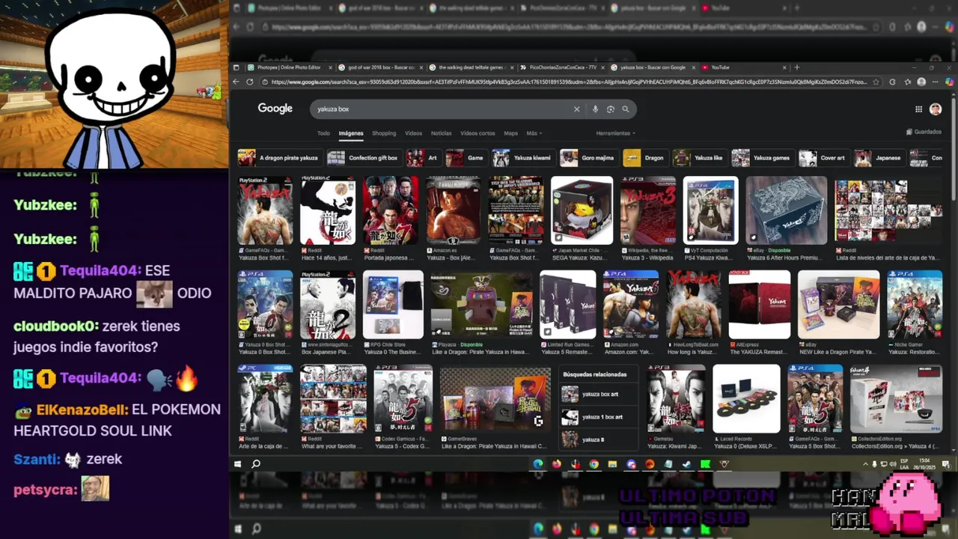Screen dimensions: 958x539
Task: Switch to Microsoft Edge in taskbar
Action: pos(537,464)
